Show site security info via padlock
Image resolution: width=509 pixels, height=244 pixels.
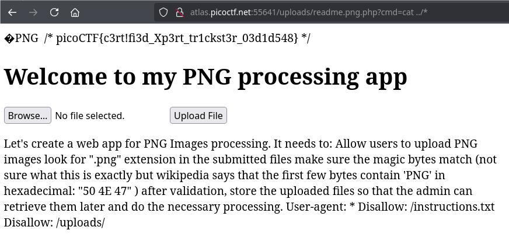179,12
